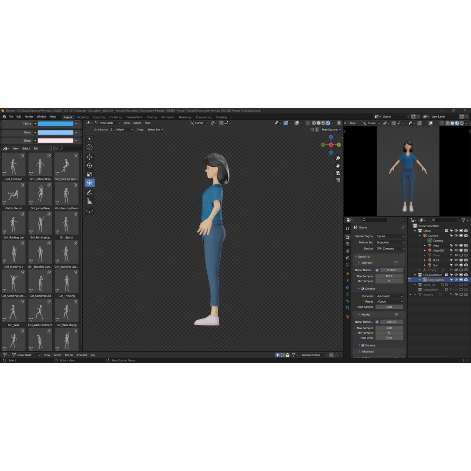
Task: Click the Zoom viewport gizmo icon
Action: [x=338, y=158]
